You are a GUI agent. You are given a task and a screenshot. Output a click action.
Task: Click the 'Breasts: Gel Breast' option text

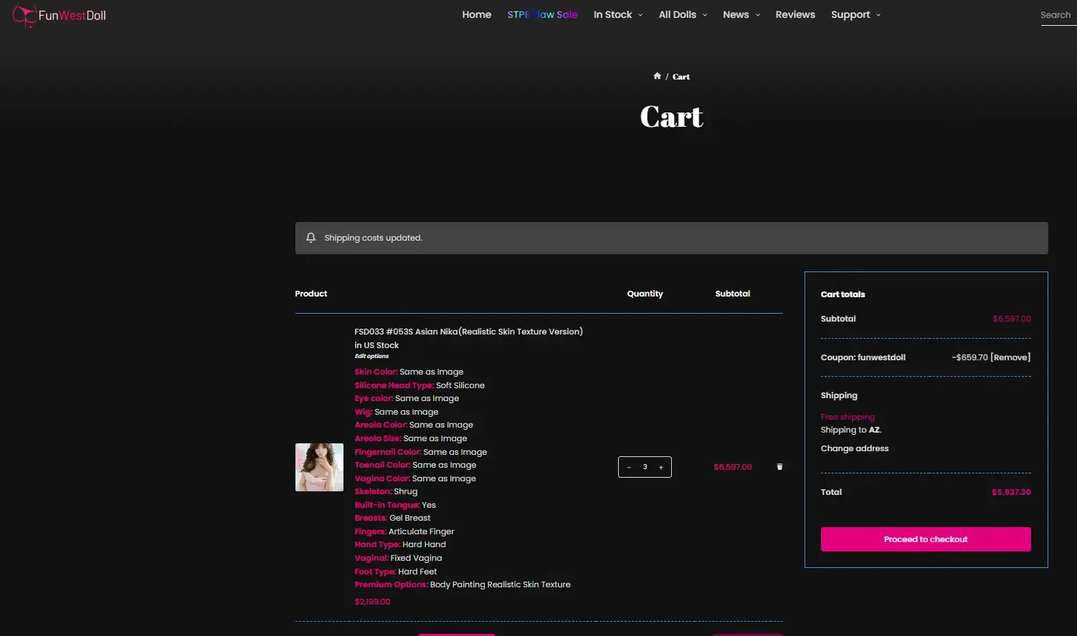pyautogui.click(x=392, y=518)
